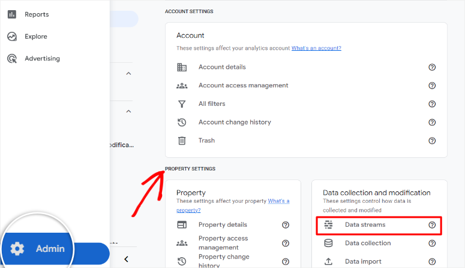
Task: Select the truncated "odifica..." menu entry
Action: coord(122,145)
